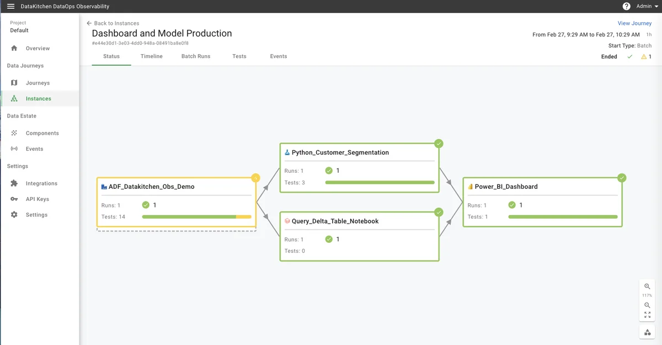Open the graph legend shapes button
662x345 pixels.
[x=647, y=332]
